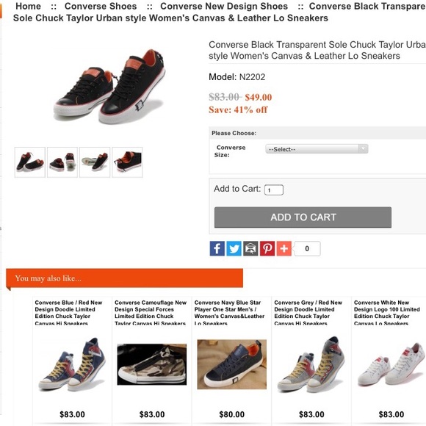Click the share count box
This screenshot has width=426, height=426.
tap(307, 248)
